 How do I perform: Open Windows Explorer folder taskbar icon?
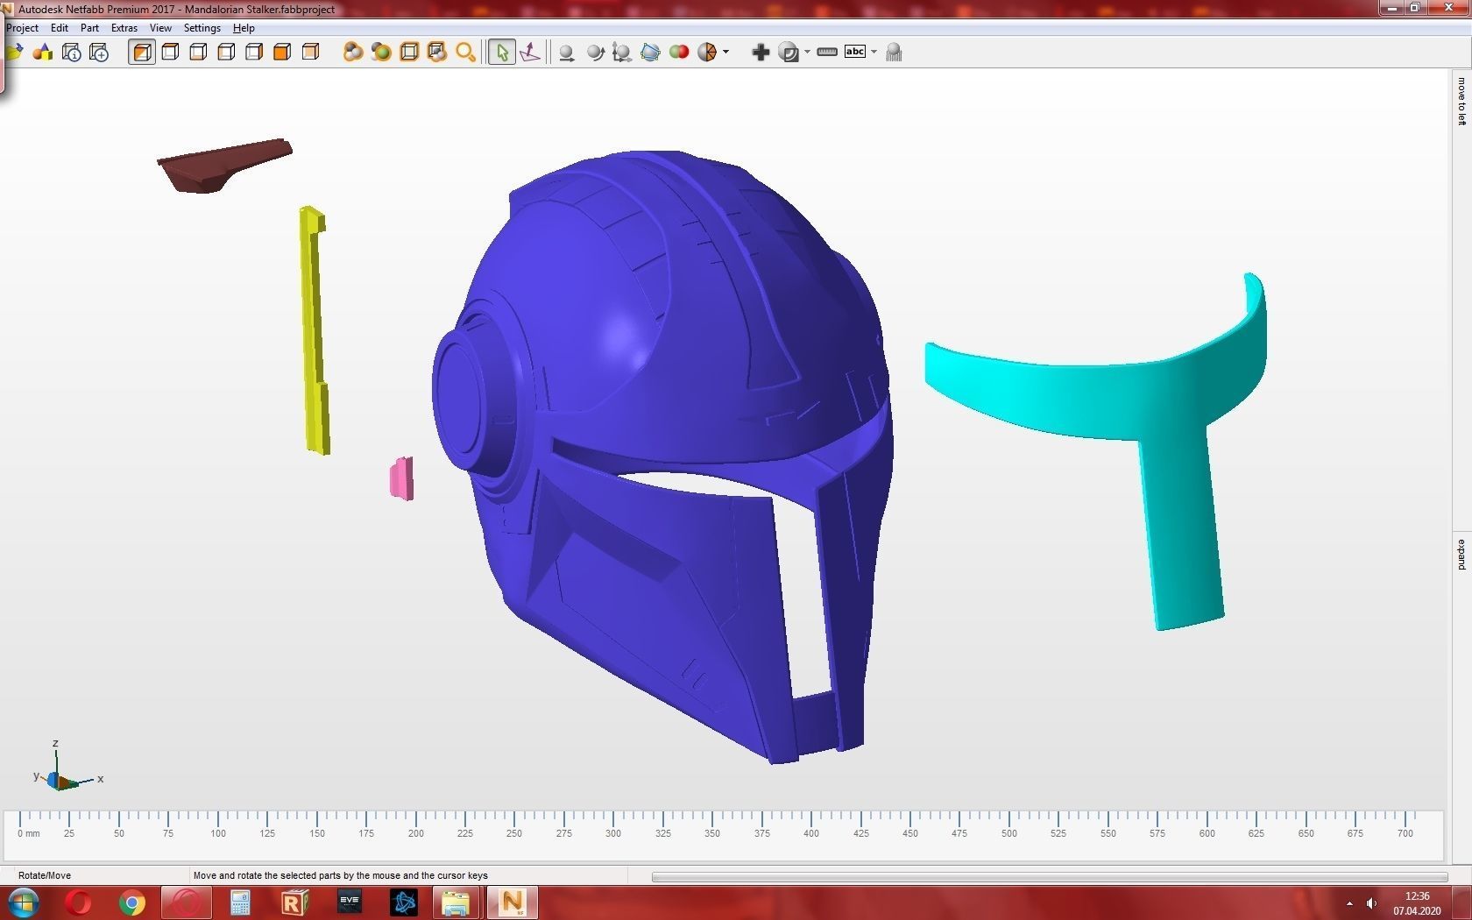click(x=456, y=902)
